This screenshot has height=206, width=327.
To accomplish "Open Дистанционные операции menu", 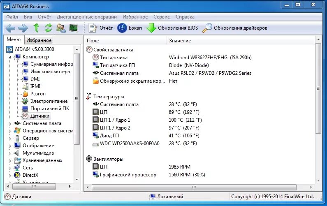I will [x=86, y=17].
